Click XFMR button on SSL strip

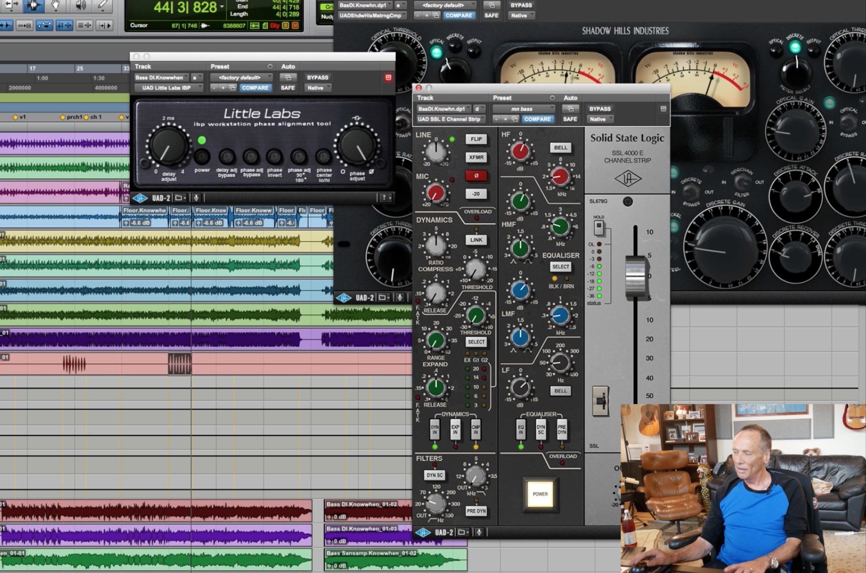point(476,157)
